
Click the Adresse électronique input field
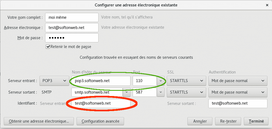[x=72, y=27]
